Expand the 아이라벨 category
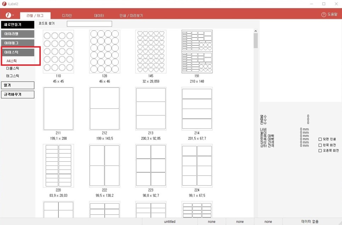 point(18,34)
